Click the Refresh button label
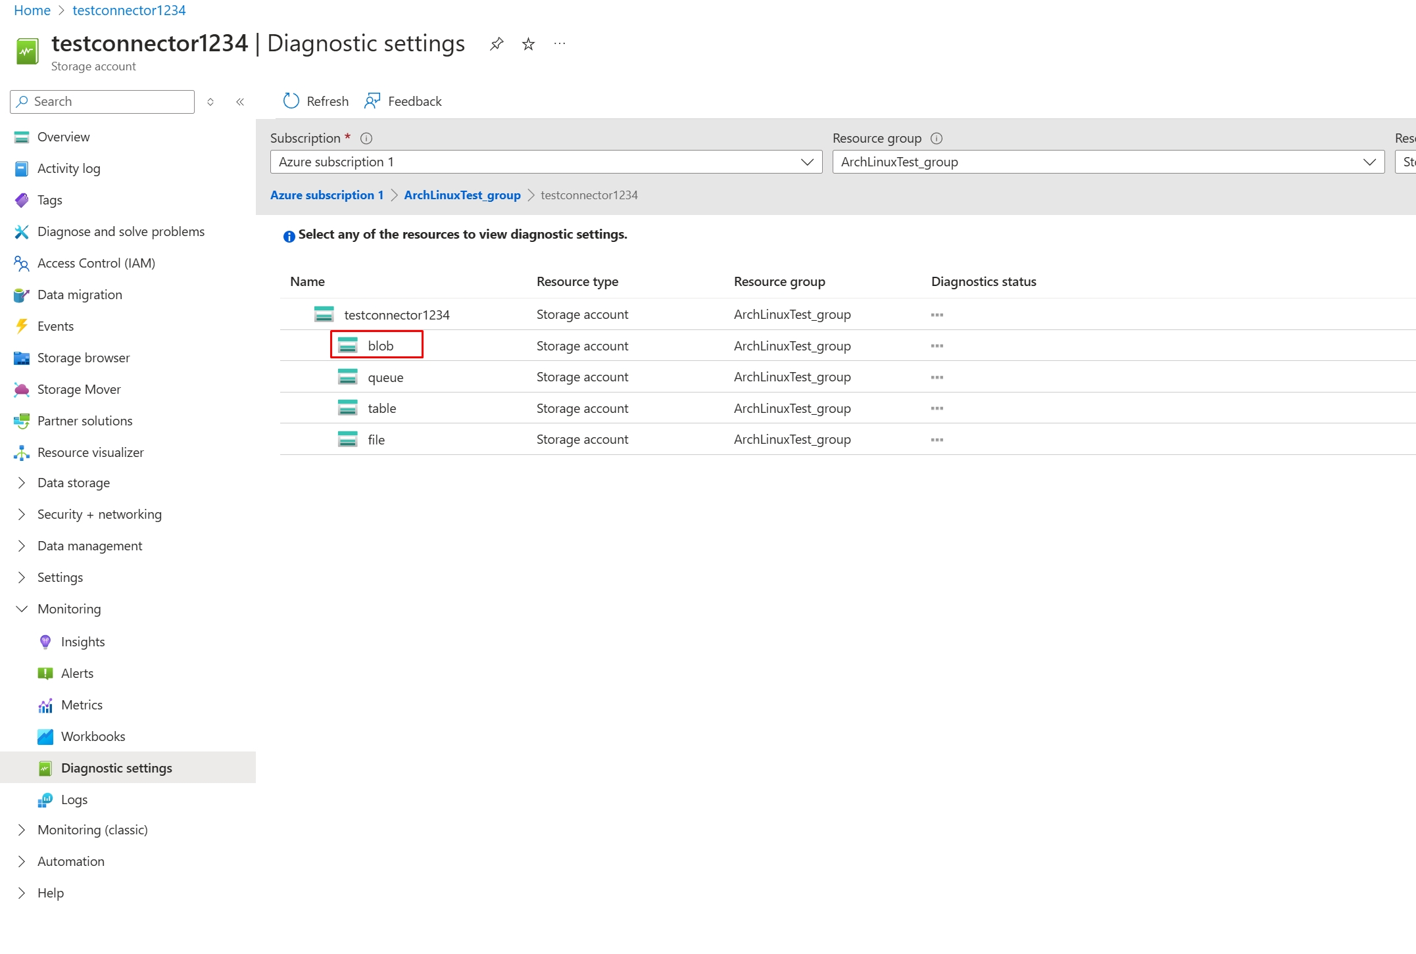1416x954 pixels. click(x=328, y=101)
